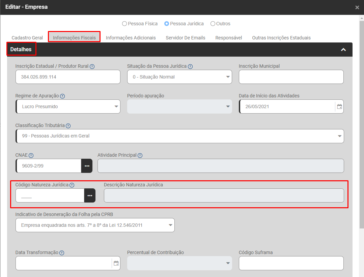Select the Pessoa Física radio option
Viewport: 364px width, 277px height.
[x=124, y=24]
